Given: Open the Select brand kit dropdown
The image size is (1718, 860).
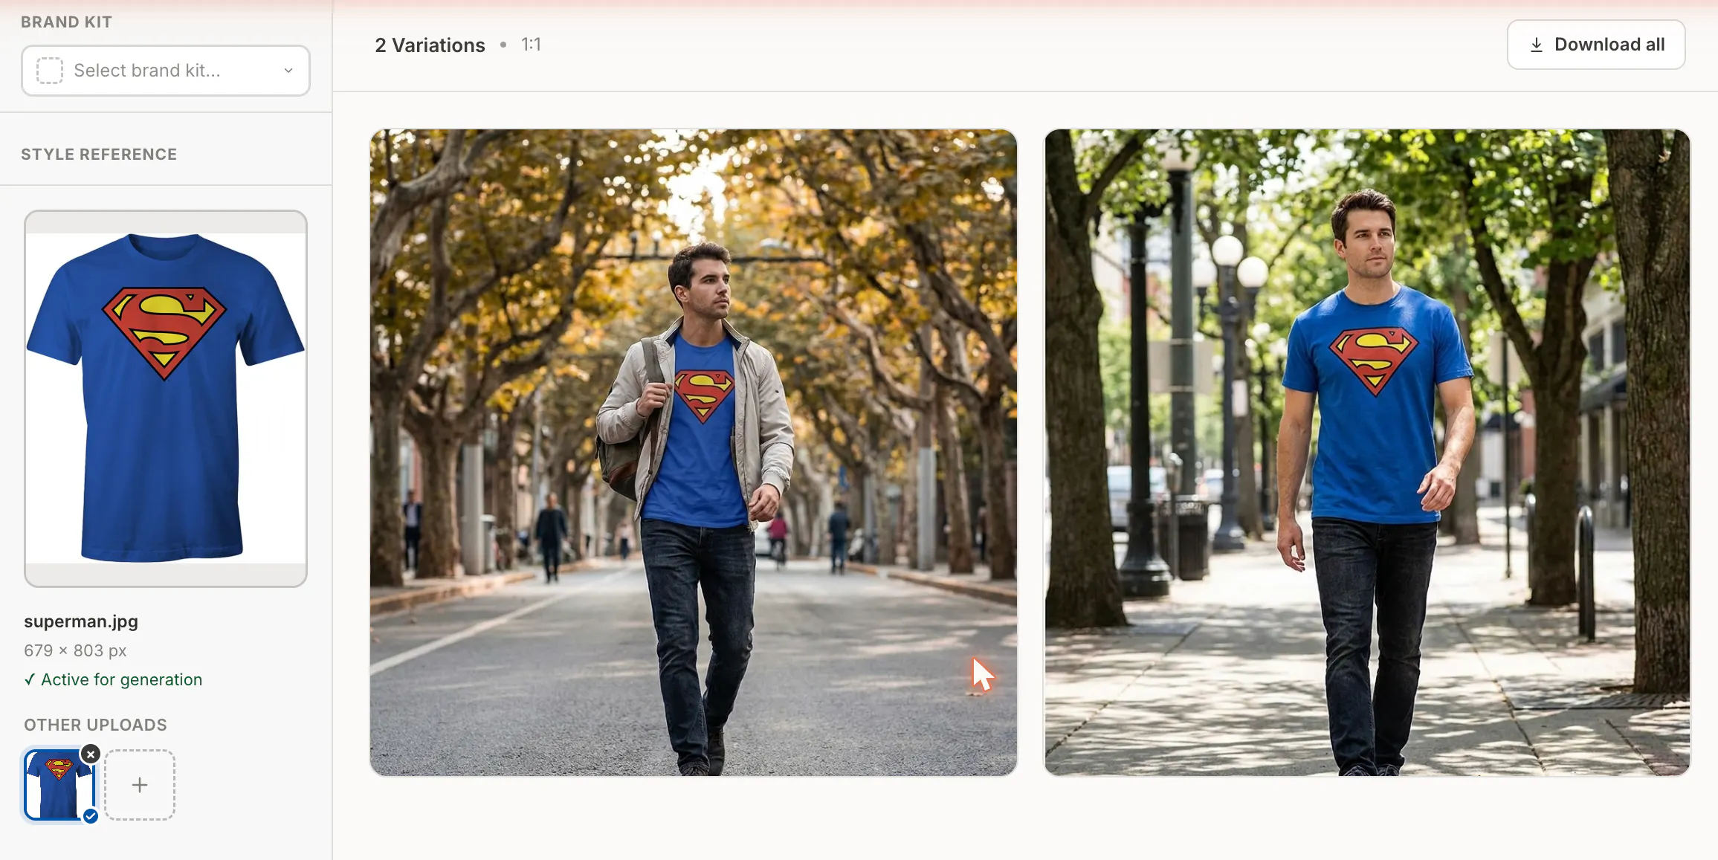Looking at the screenshot, I should point(166,71).
